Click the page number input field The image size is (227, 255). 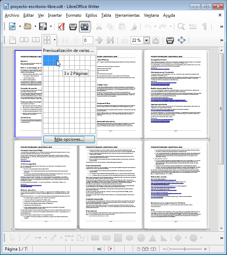(88, 40)
